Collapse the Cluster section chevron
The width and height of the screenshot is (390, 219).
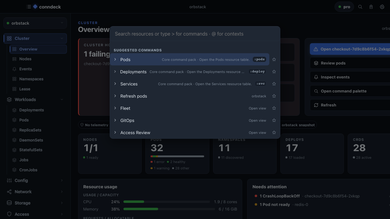coord(62,38)
